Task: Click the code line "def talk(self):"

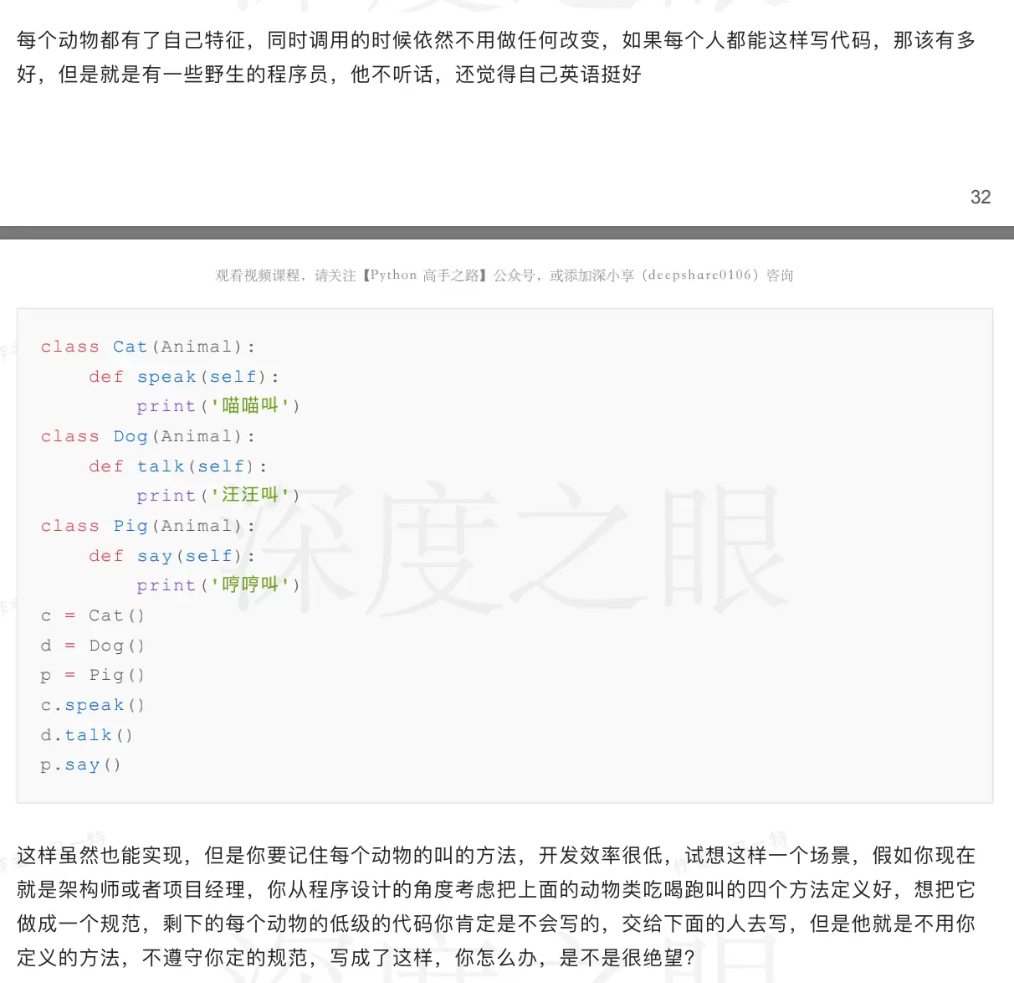Action: click(178, 466)
